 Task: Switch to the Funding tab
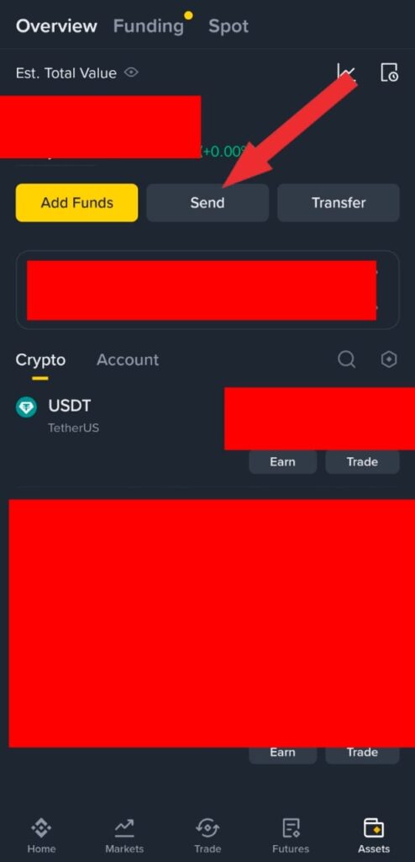tap(148, 26)
